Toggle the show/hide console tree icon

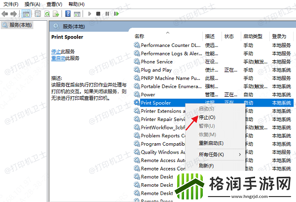(26, 14)
